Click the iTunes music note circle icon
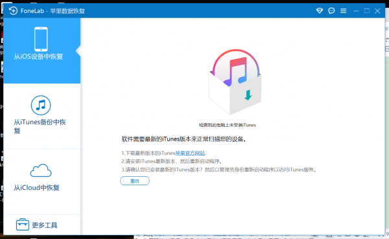 point(41,105)
